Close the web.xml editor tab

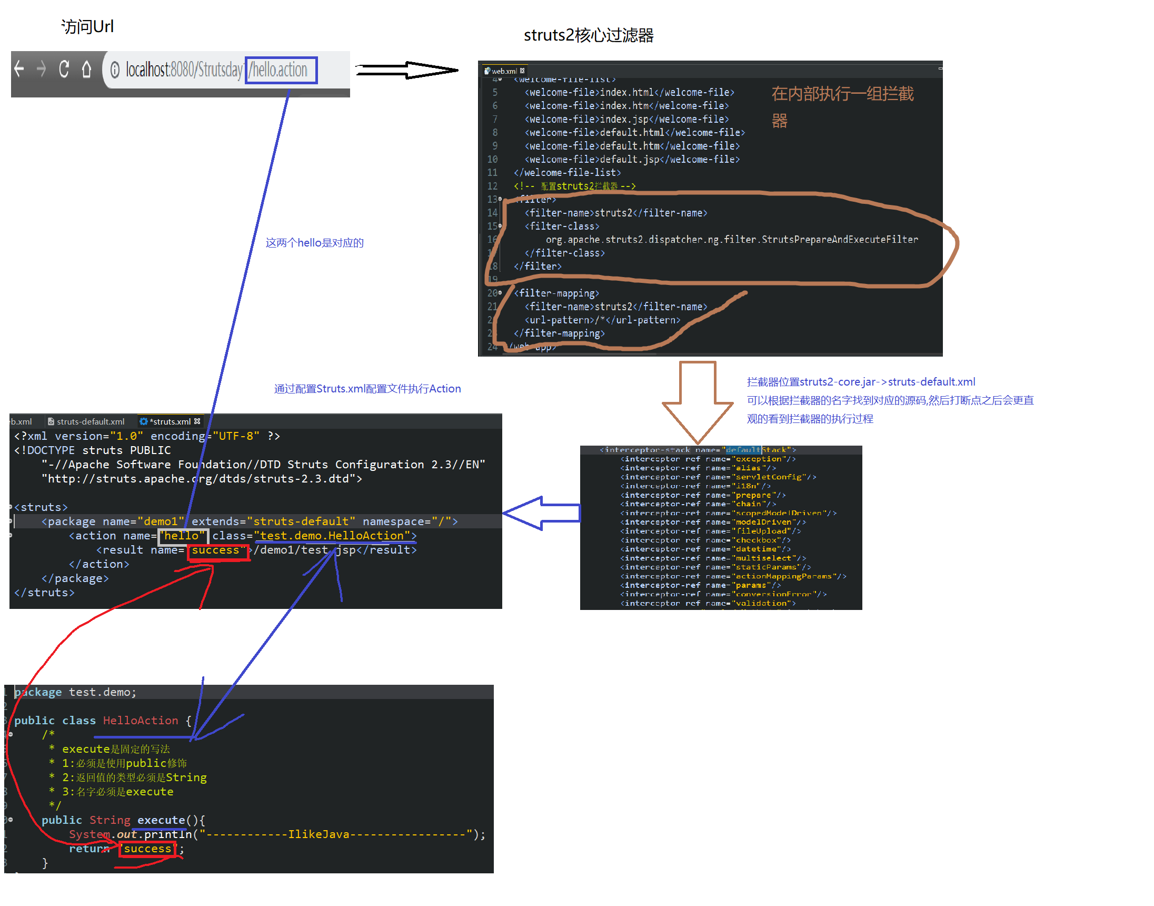522,71
